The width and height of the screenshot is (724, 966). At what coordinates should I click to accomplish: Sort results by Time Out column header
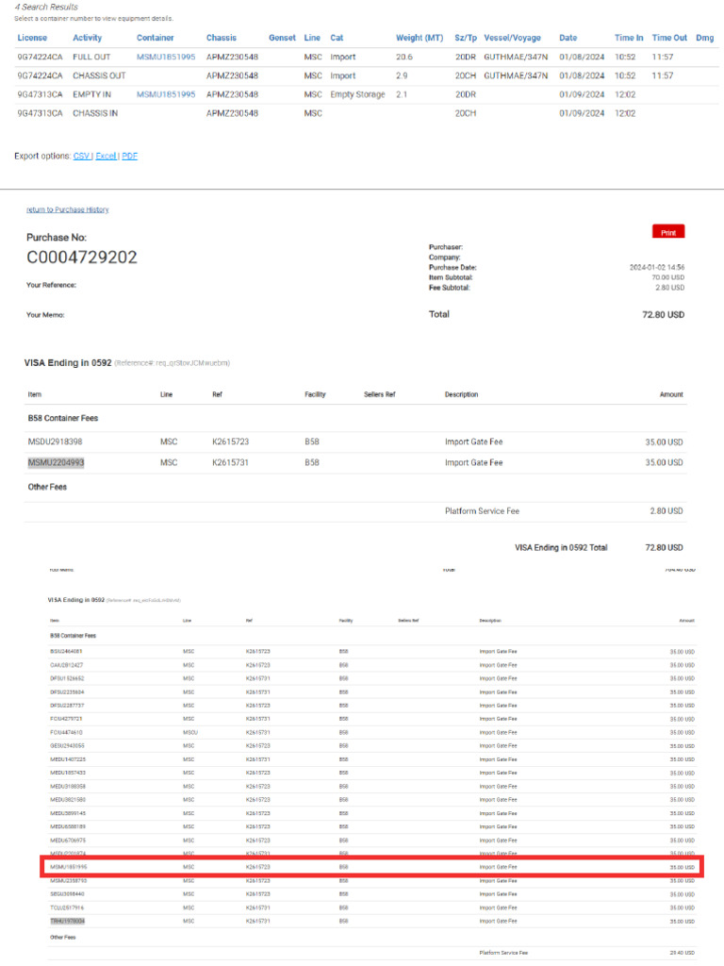pos(669,38)
